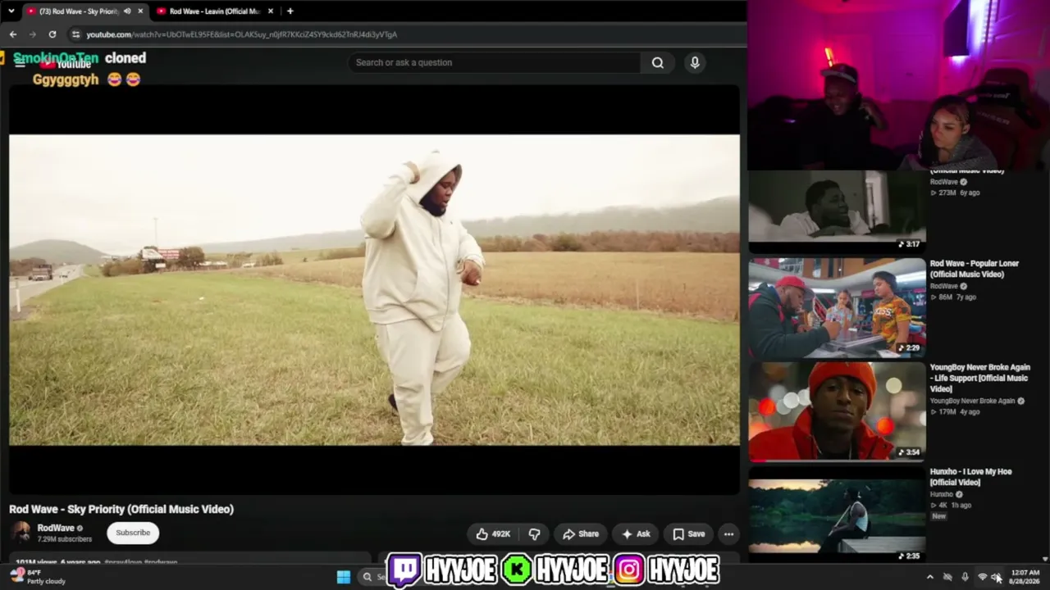The width and height of the screenshot is (1050, 590).
Task: Open the RodWave channel avatar
Action: coord(21,533)
